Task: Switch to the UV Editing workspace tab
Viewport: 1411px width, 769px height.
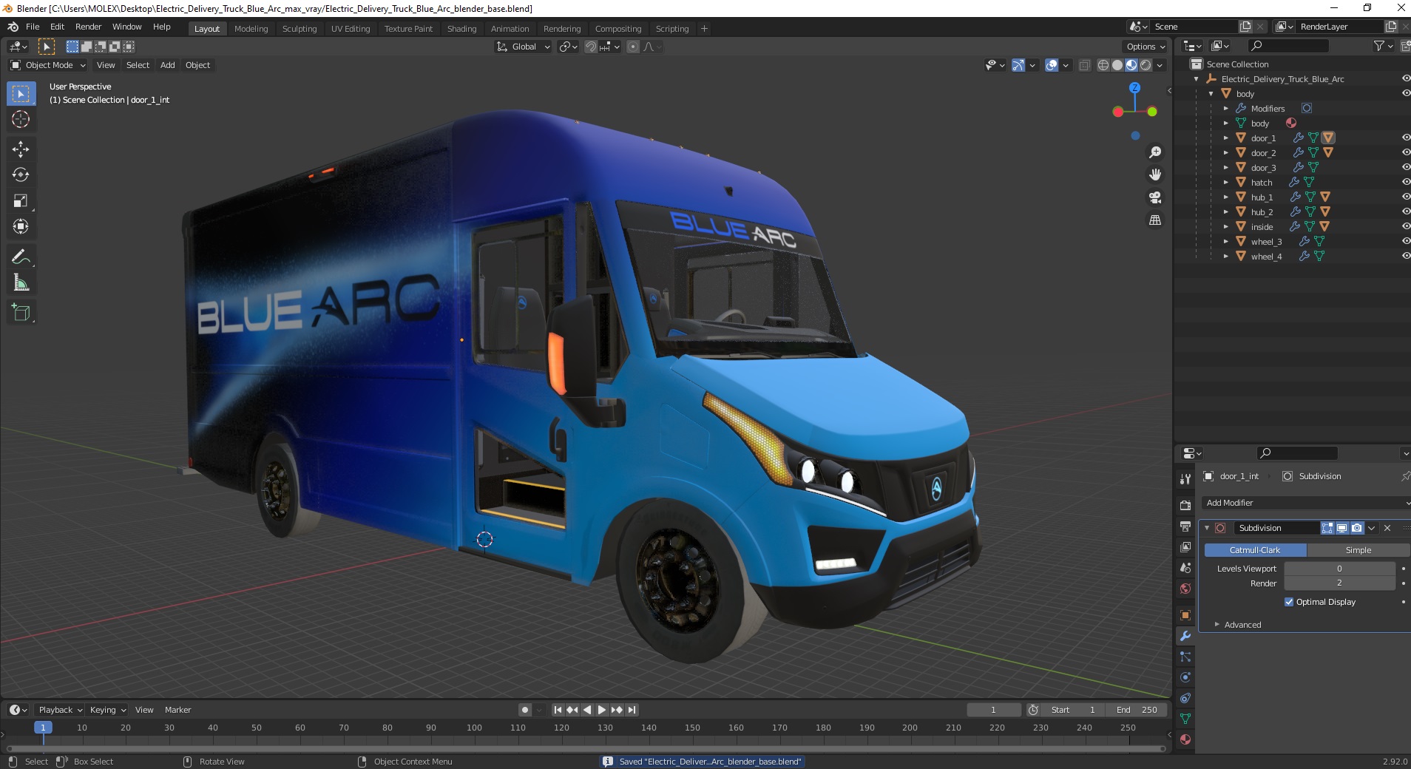Action: coord(351,29)
